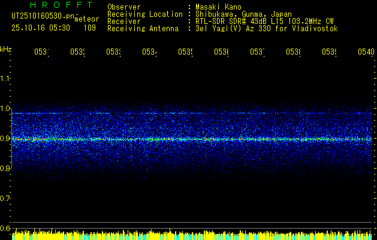Click the 0.6 kHz axis label

pyautogui.click(x=5, y=229)
